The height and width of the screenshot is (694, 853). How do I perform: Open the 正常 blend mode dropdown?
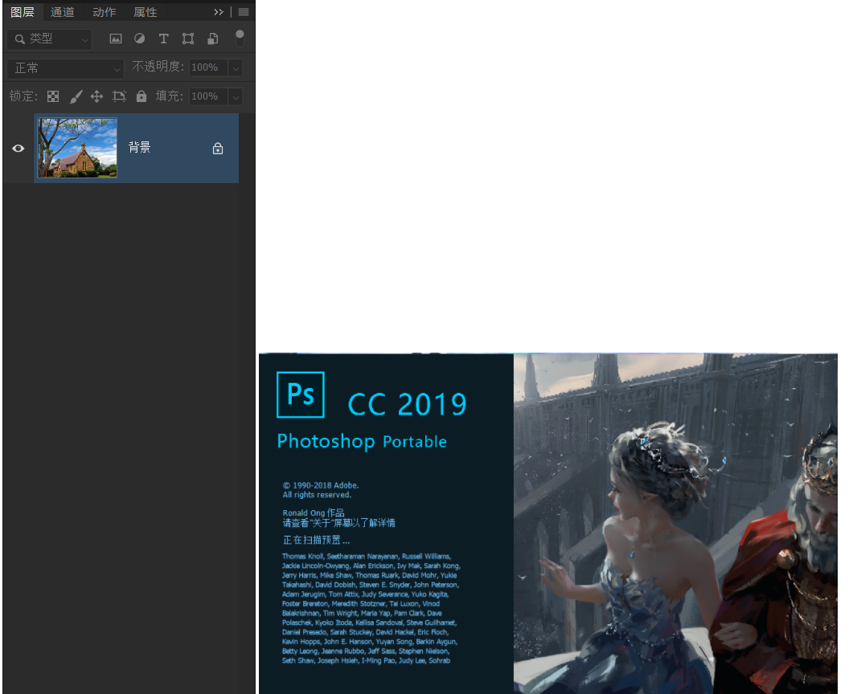pos(66,68)
